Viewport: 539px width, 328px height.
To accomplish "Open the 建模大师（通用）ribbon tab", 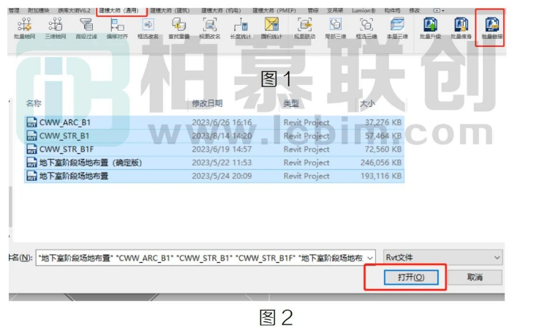I will 121,11.
